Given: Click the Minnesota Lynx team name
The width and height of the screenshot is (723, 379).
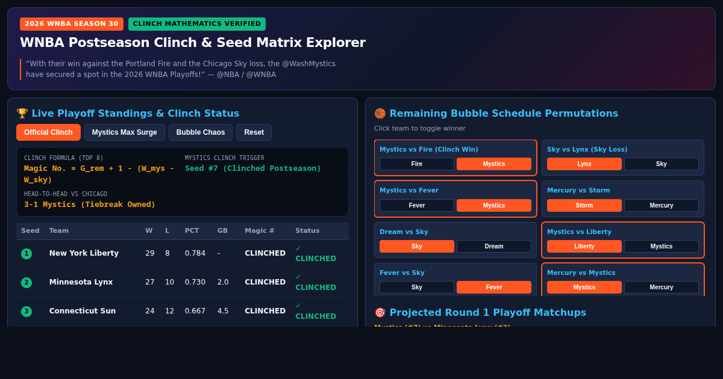Looking at the screenshot, I should 81,282.
